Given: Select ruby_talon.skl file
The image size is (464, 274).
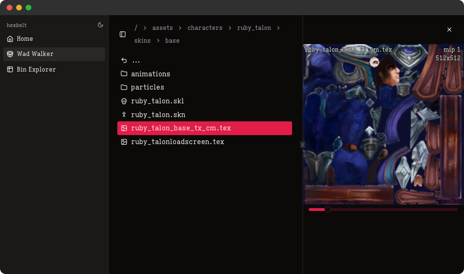Looking at the screenshot, I should [x=205, y=101].
